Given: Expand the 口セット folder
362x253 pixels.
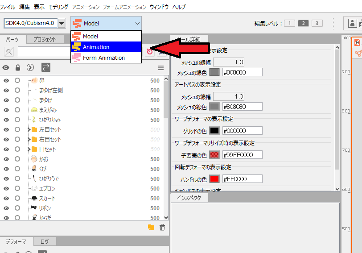Looking at the screenshot, I should point(29,149).
